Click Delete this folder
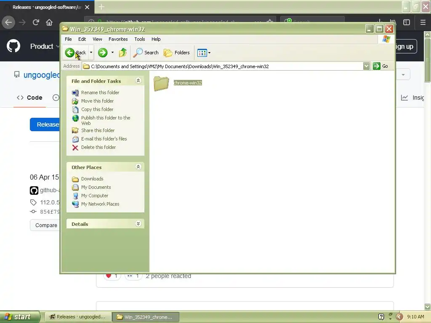This screenshot has height=323, width=431. pos(98,147)
